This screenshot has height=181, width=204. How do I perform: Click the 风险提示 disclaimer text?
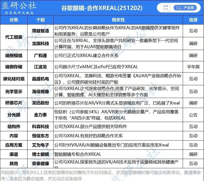coord(101,175)
